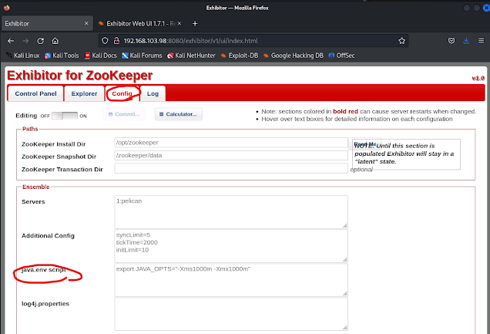Click the v1.0 version text
This screenshot has width=490, height=334.
tap(478, 78)
